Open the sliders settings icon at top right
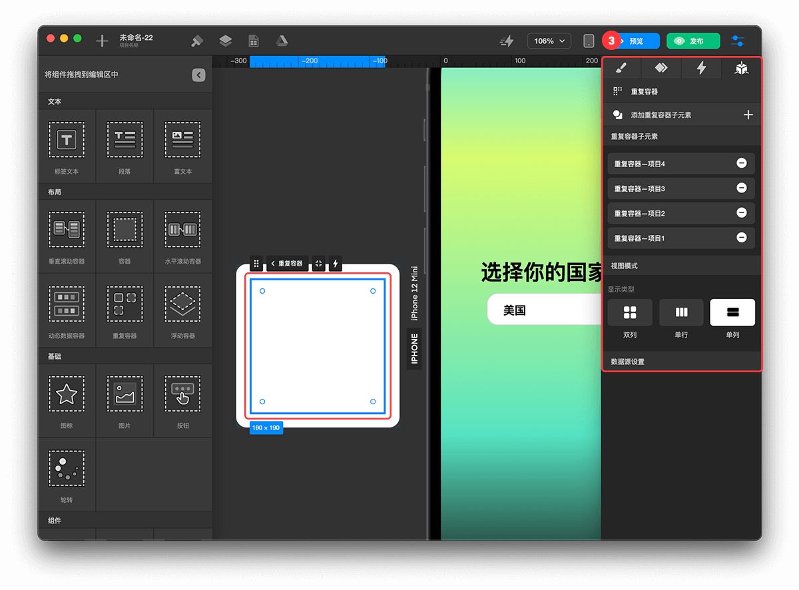The width and height of the screenshot is (799, 590). [x=738, y=41]
